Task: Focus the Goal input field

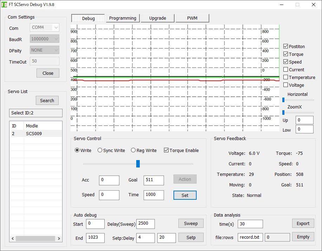Action: [153, 180]
